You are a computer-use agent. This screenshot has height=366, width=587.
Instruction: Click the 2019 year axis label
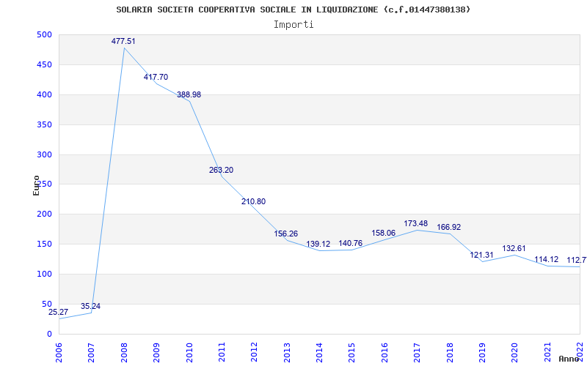click(x=482, y=352)
